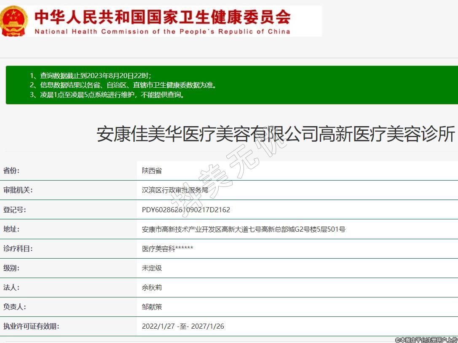
Task: Select the responsible person name 邹献策
Action: (152, 307)
